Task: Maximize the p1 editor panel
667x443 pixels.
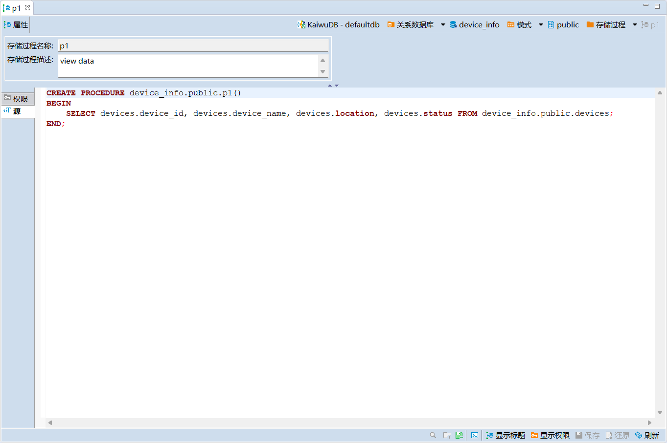Action: [657, 6]
